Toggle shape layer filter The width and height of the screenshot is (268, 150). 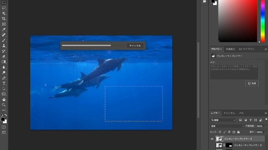tap(255, 120)
